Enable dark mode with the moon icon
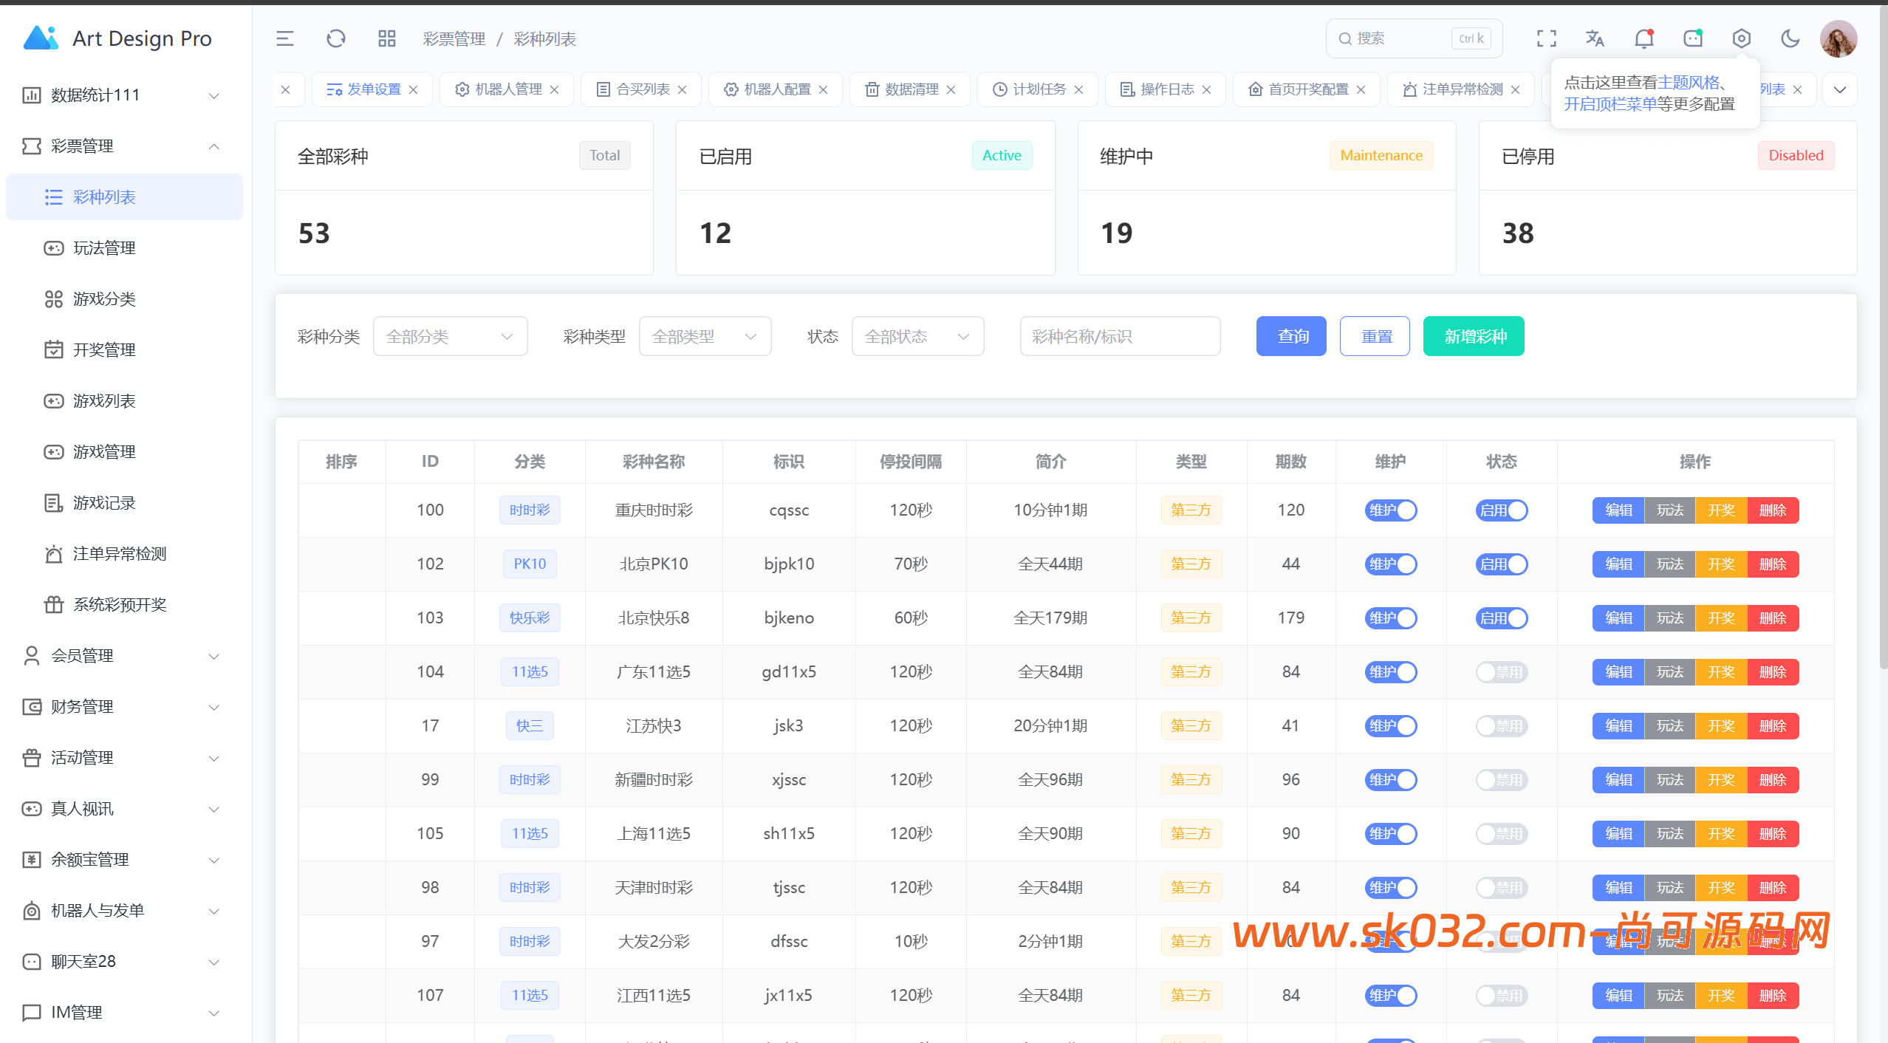 pos(1790,38)
